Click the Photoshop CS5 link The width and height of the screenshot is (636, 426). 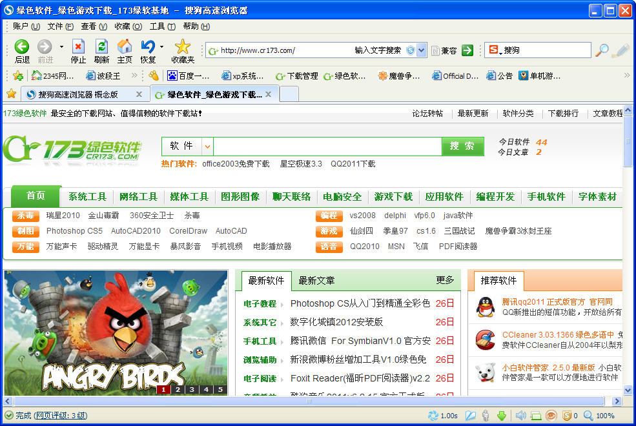pyautogui.click(x=74, y=231)
